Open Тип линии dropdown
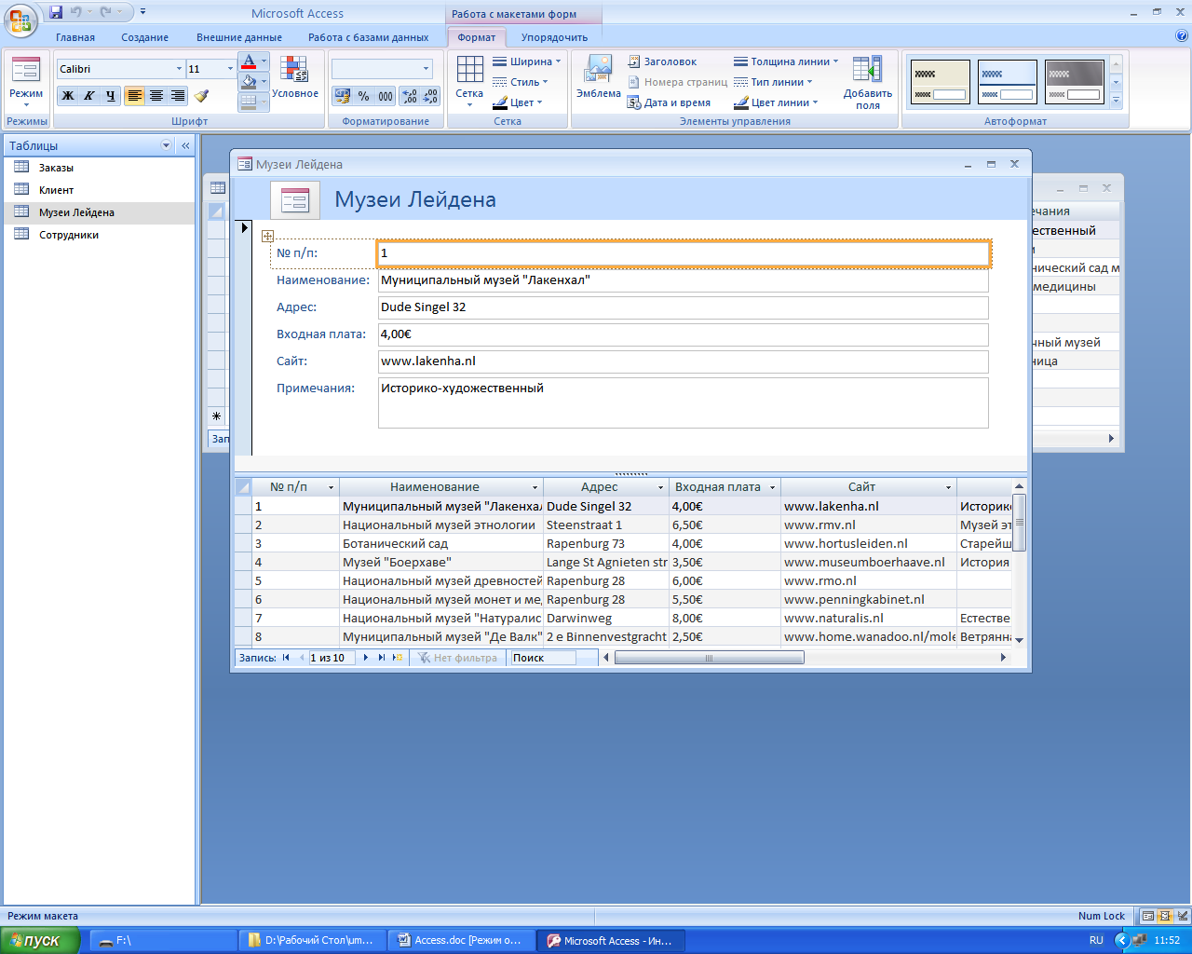The image size is (1192, 954). tap(773, 82)
